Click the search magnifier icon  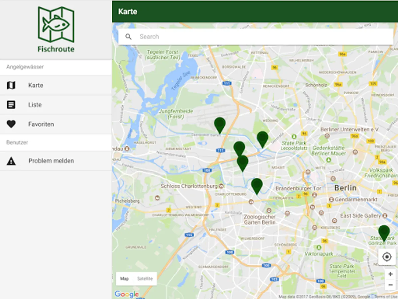pos(128,37)
